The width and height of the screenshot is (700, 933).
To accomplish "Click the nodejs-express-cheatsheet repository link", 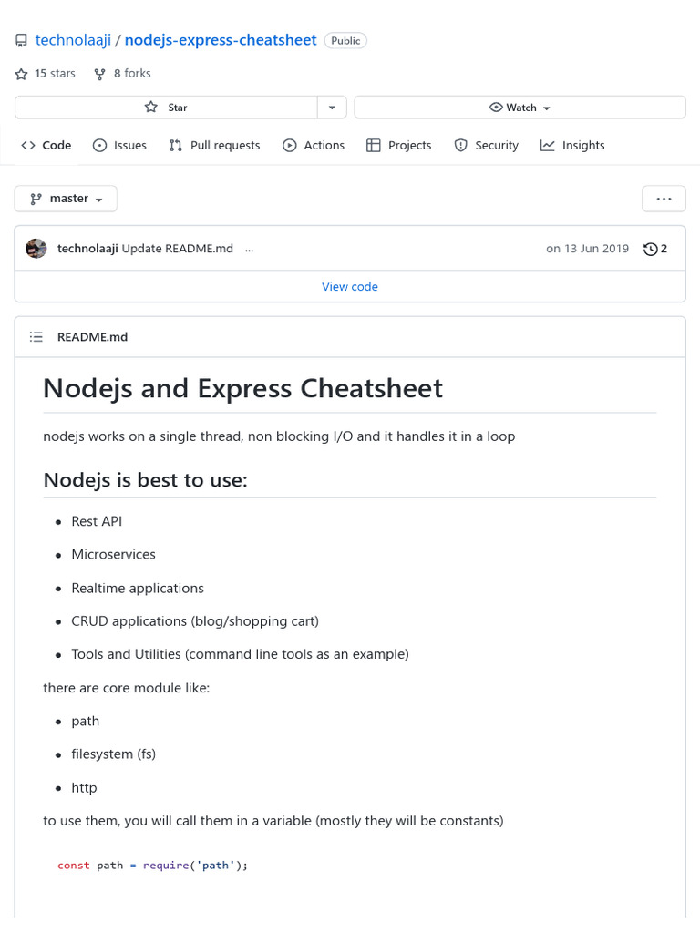I will (x=221, y=40).
